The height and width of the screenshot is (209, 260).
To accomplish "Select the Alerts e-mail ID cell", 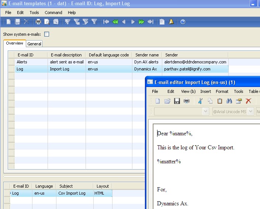I will click(31, 62).
